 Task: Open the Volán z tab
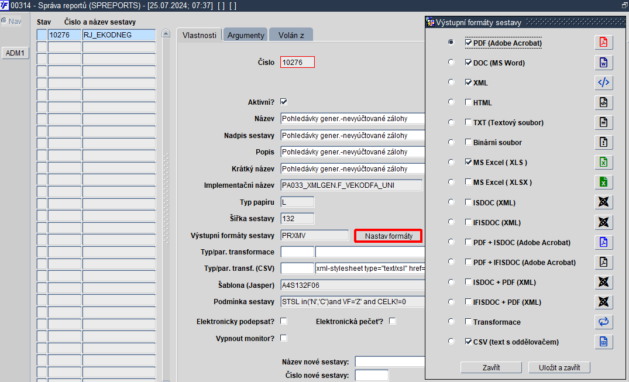pos(291,35)
